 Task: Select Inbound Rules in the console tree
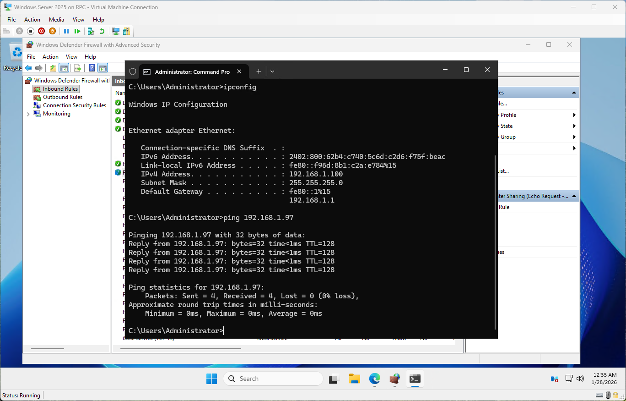59,88
